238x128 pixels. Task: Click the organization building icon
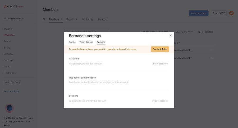pos(5,18)
